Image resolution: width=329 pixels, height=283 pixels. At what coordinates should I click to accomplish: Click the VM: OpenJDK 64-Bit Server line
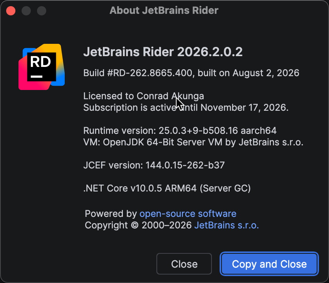click(193, 142)
